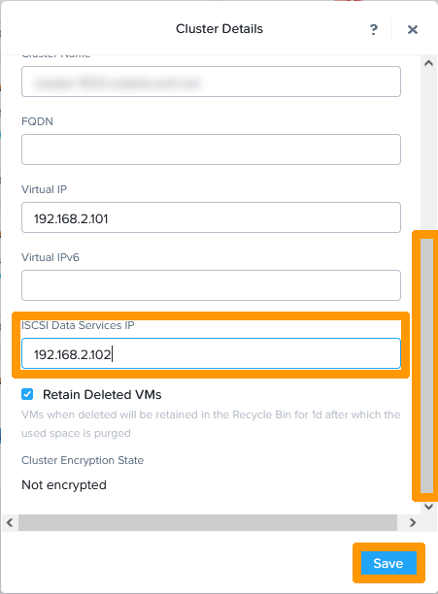Image resolution: width=438 pixels, height=594 pixels.
Task: Click the vertical scrollbar thumb
Action: 427,366
